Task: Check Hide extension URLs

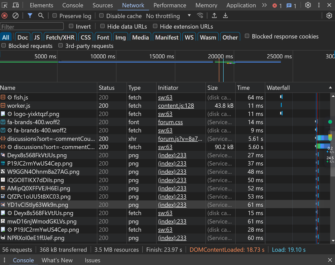Action: point(155,26)
